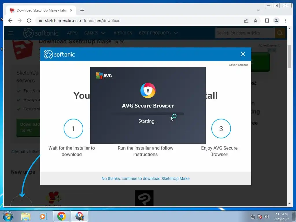Click the site padlock icon
The image size is (296, 222).
click(x=40, y=21)
